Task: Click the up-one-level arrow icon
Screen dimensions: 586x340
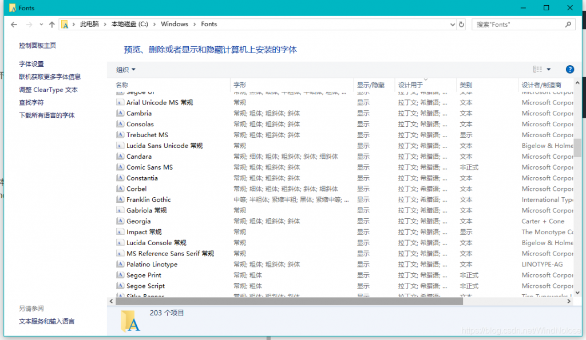Action: tap(52, 24)
